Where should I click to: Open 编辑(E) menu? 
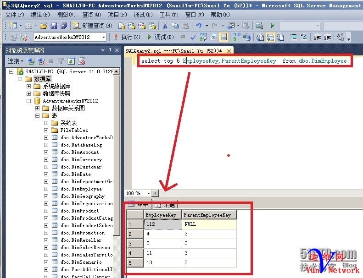click(40, 15)
